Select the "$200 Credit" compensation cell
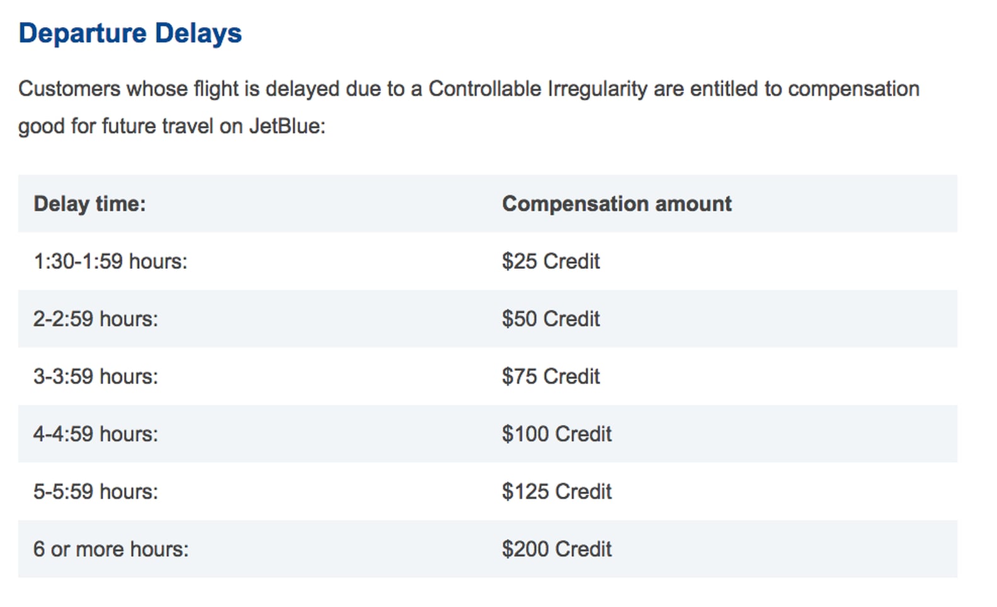This screenshot has height=607, width=997. [x=557, y=549]
